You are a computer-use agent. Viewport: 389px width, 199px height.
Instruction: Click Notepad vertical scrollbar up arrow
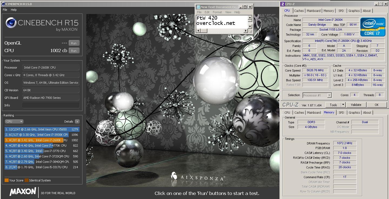250,18
